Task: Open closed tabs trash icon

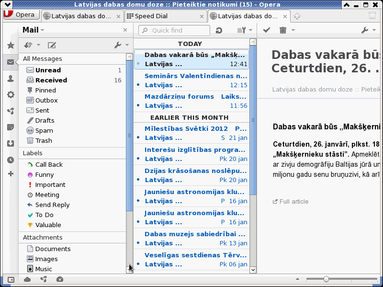Action: pyautogui.click(x=372, y=15)
